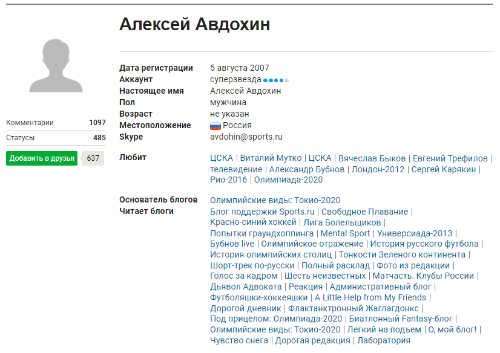This screenshot has height=353, width=500.
Task: Open the Фото из редакции link
Action: coord(413,265)
